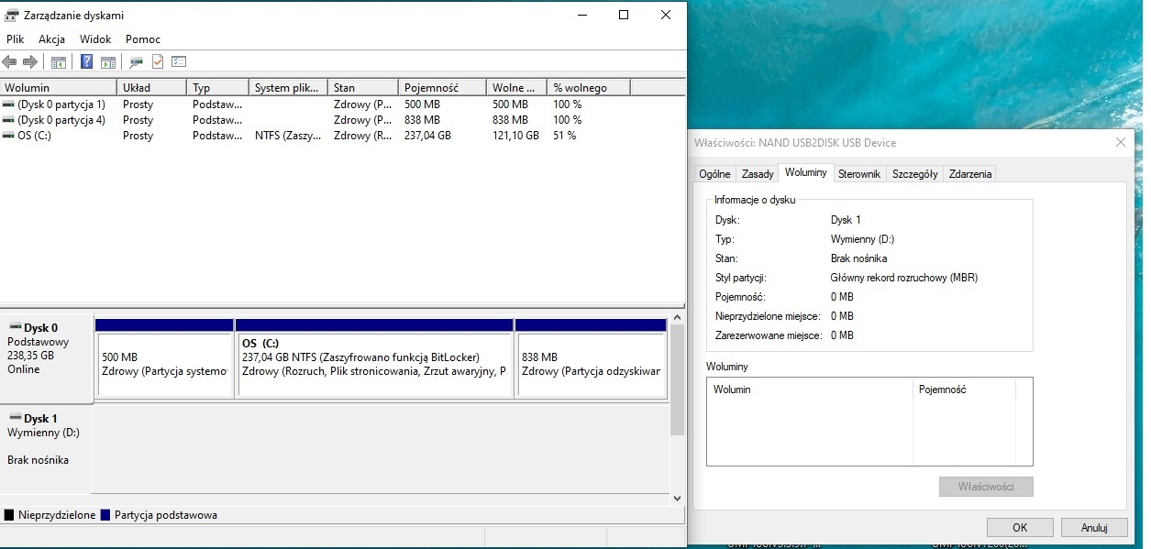Click the Forward arrow in the toolbar
1151x549 pixels.
pos(30,62)
